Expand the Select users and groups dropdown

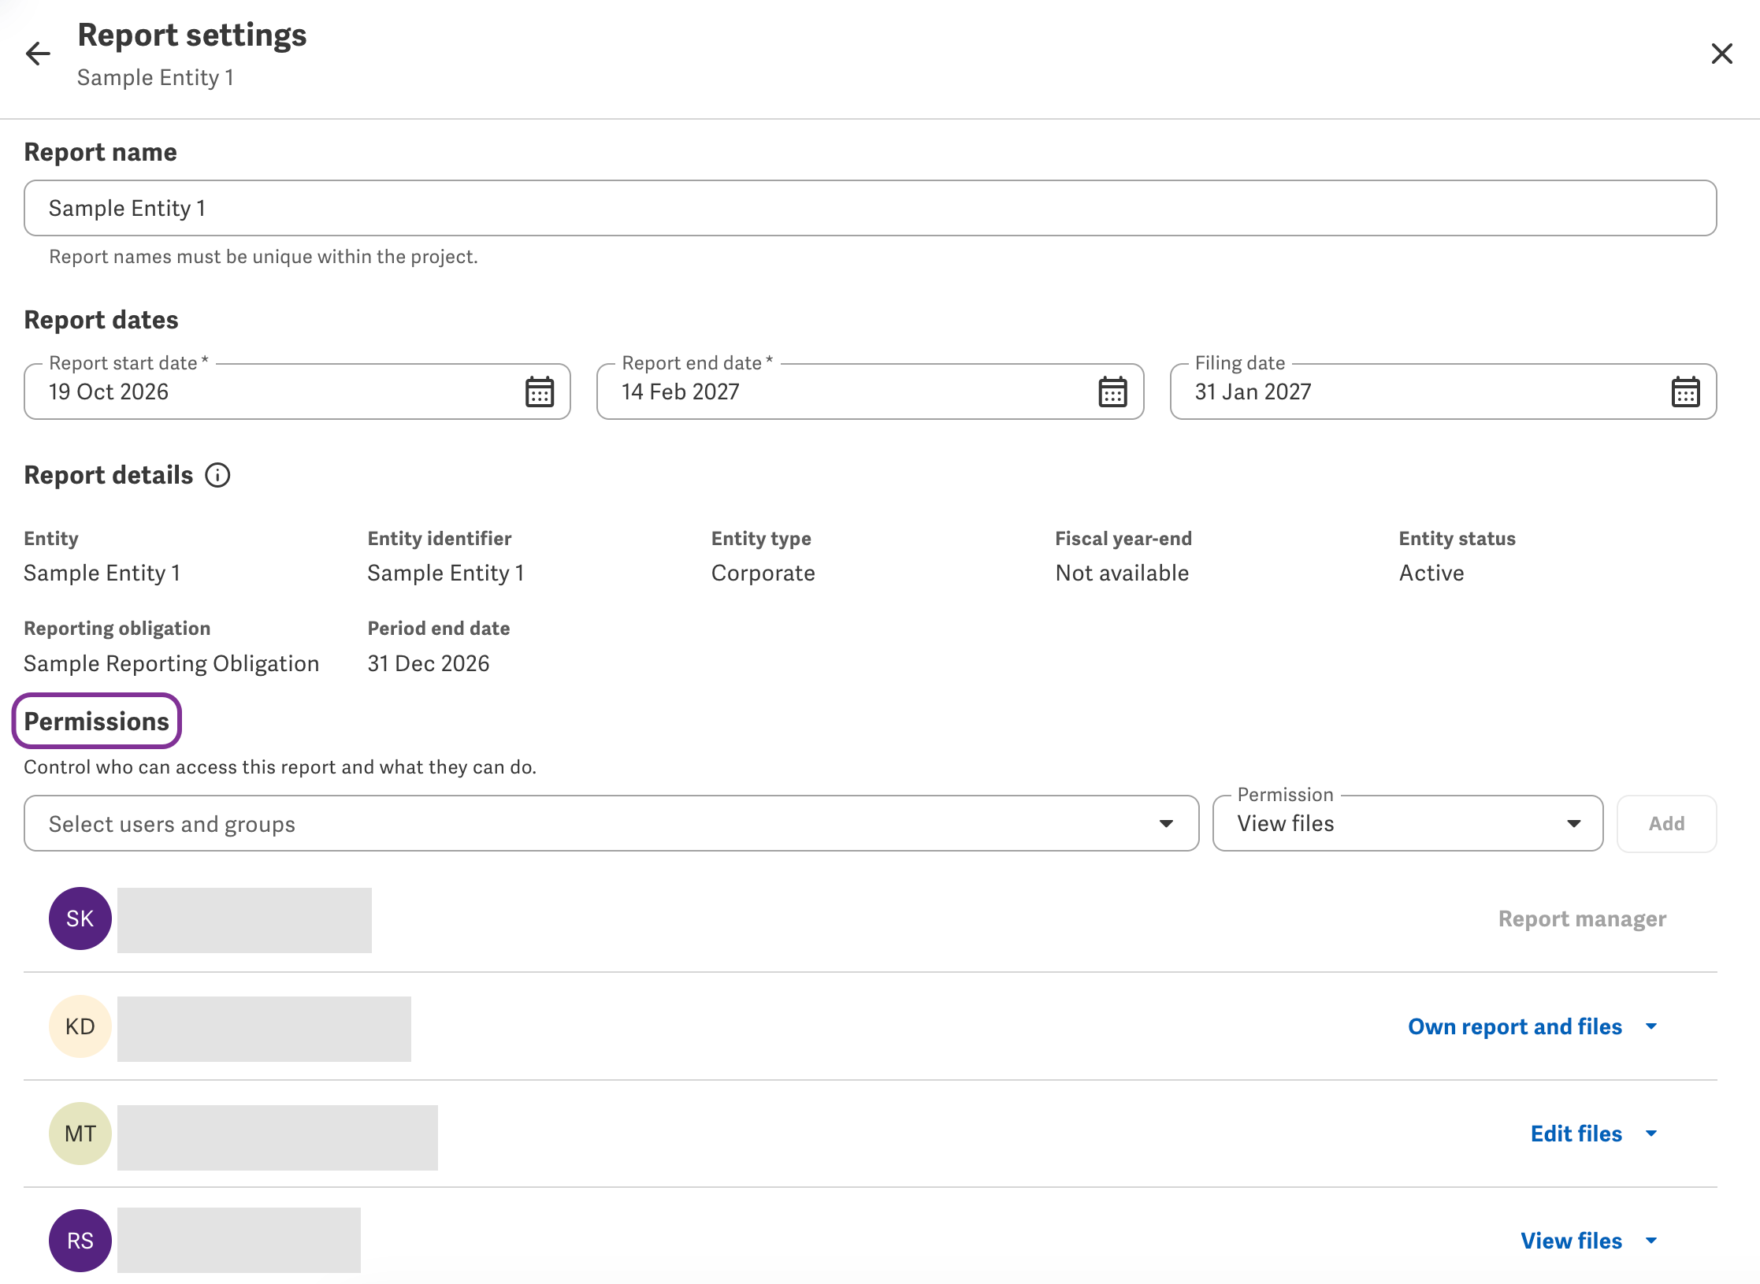coord(611,823)
